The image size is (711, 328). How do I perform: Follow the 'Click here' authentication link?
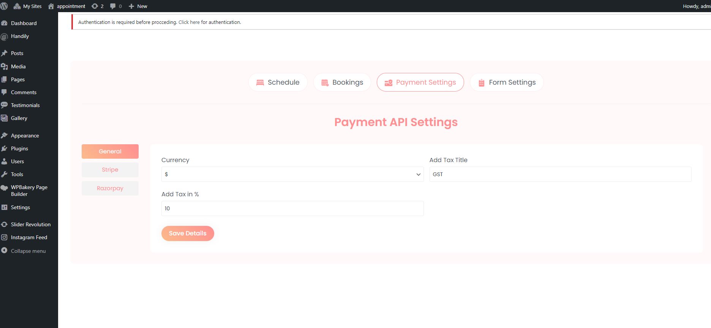[x=189, y=22]
